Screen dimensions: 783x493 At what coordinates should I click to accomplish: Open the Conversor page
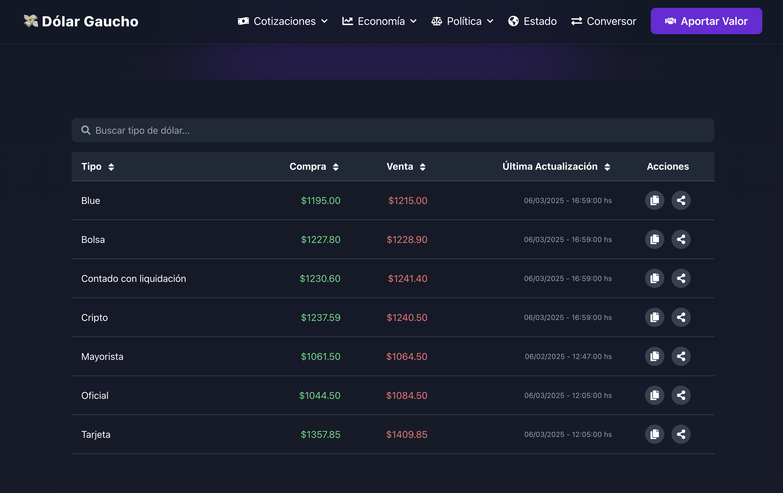603,21
